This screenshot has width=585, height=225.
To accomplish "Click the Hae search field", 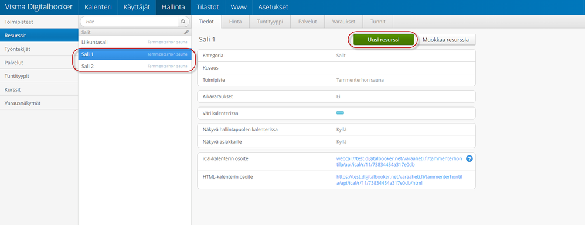I will 129,22.
